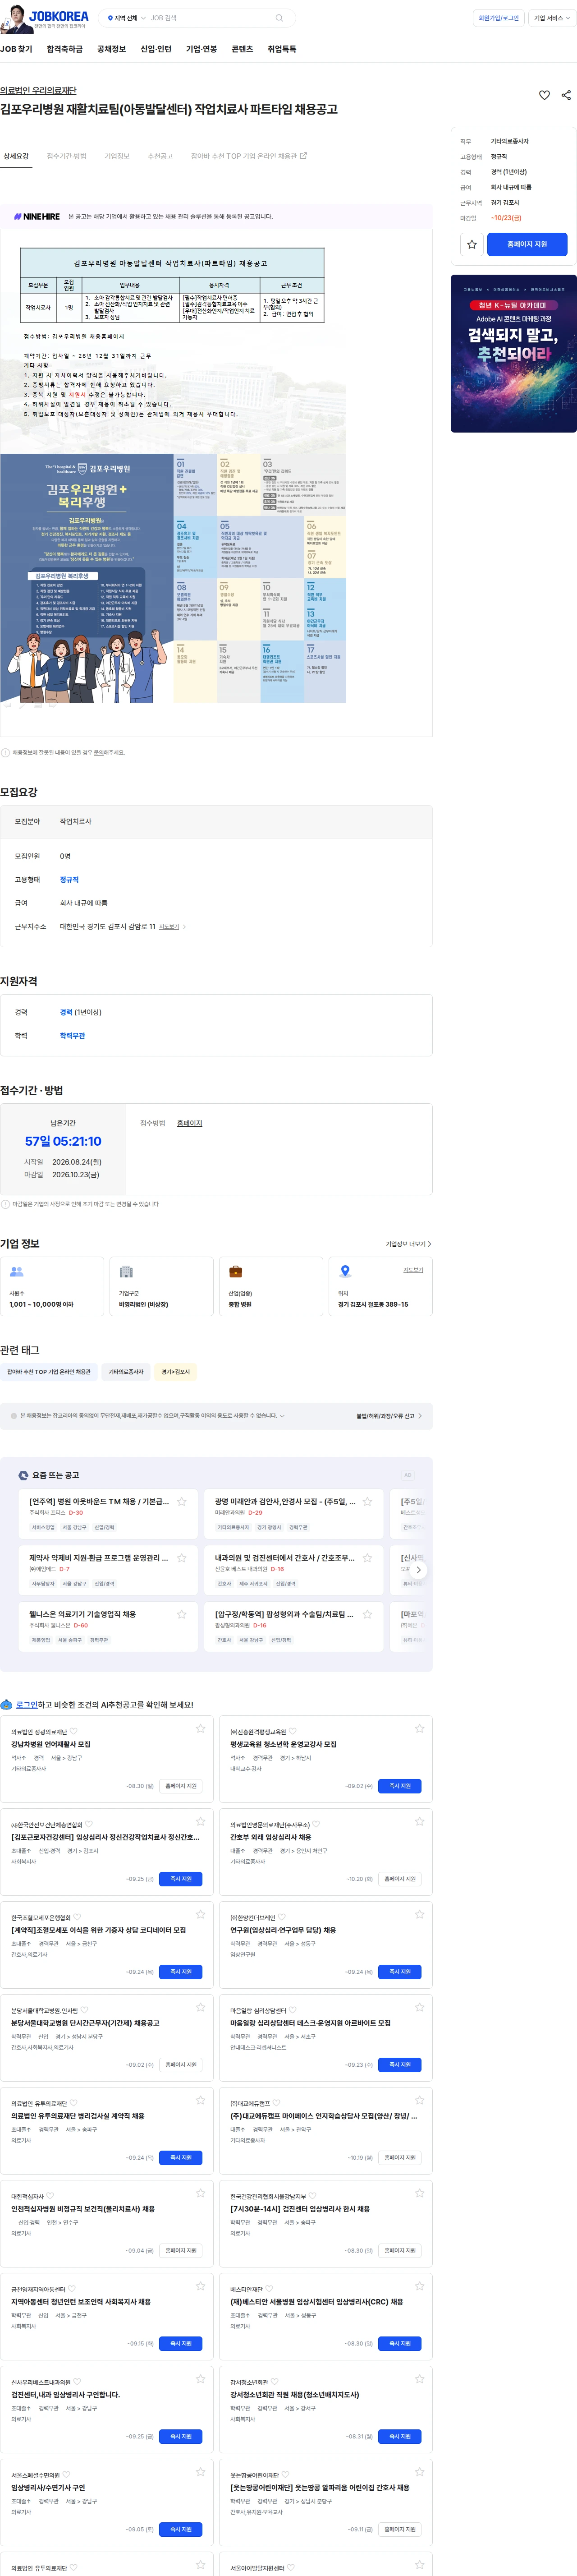Star the [언주역] 병원 아웃바운드 TM posting
The image size is (577, 2576).
pyautogui.click(x=181, y=1501)
